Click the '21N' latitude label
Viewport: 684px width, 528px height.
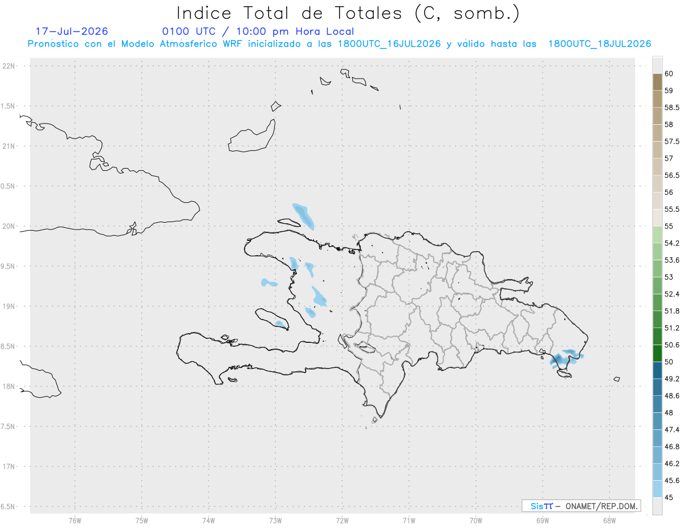tap(10, 146)
